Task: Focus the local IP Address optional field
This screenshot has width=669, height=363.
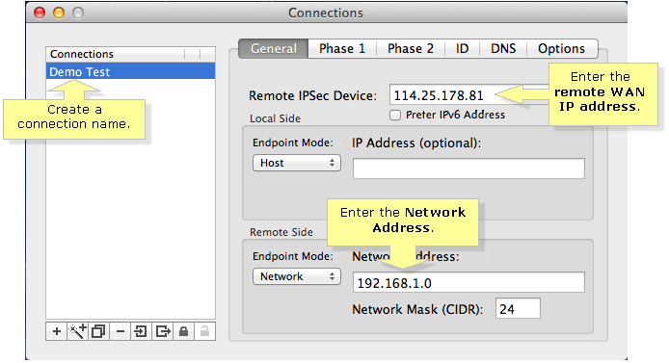Action: (x=468, y=169)
